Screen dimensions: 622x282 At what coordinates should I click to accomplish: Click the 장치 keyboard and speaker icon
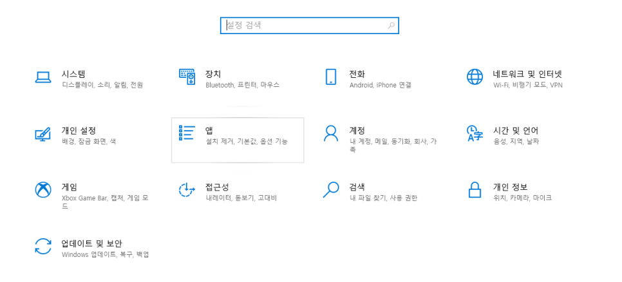click(187, 77)
